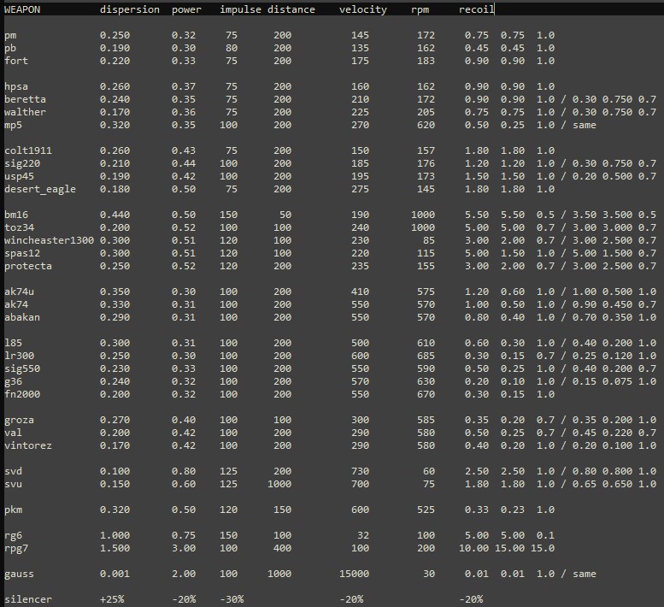This screenshot has height=607, width=664.
Task: Click svd velocity value 730
Action: coord(360,471)
